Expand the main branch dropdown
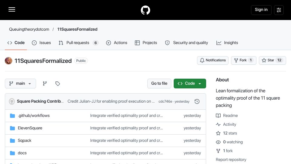This screenshot has height=164, width=291. click(x=20, y=84)
